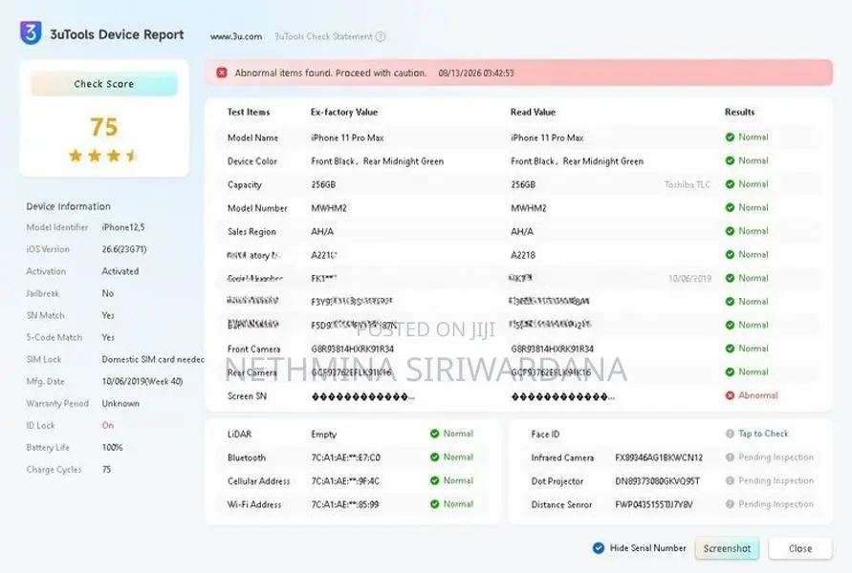Click the green check icon for Cellular Address
This screenshot has width=852, height=573.
coord(434,480)
